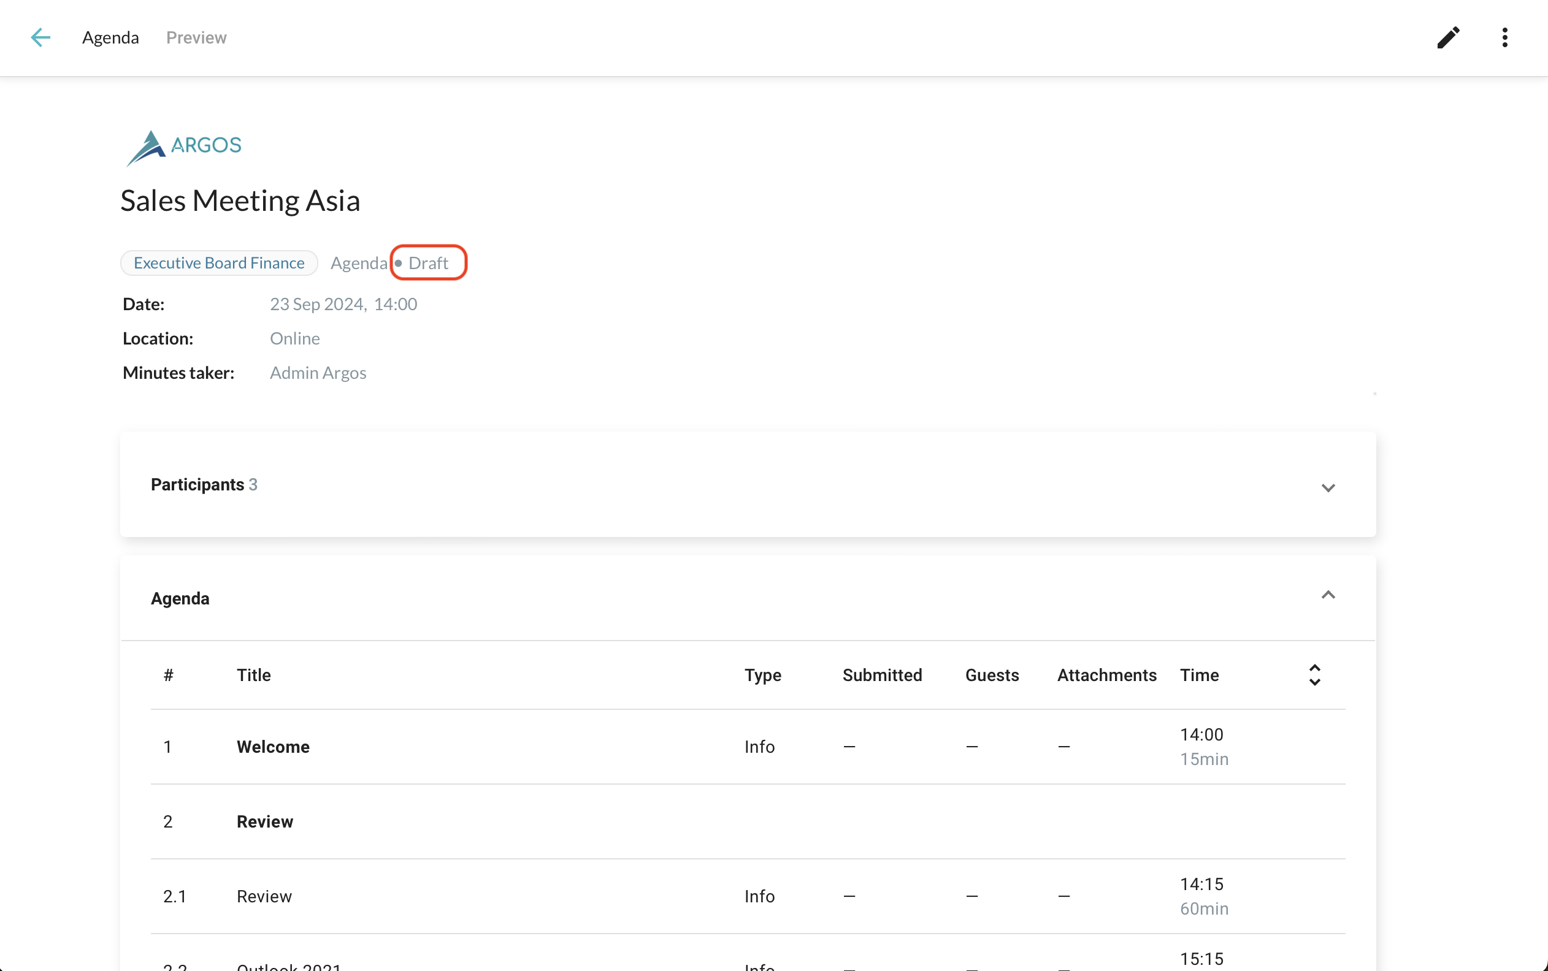Switch to the Preview tab
The image size is (1548, 971).
coord(196,37)
